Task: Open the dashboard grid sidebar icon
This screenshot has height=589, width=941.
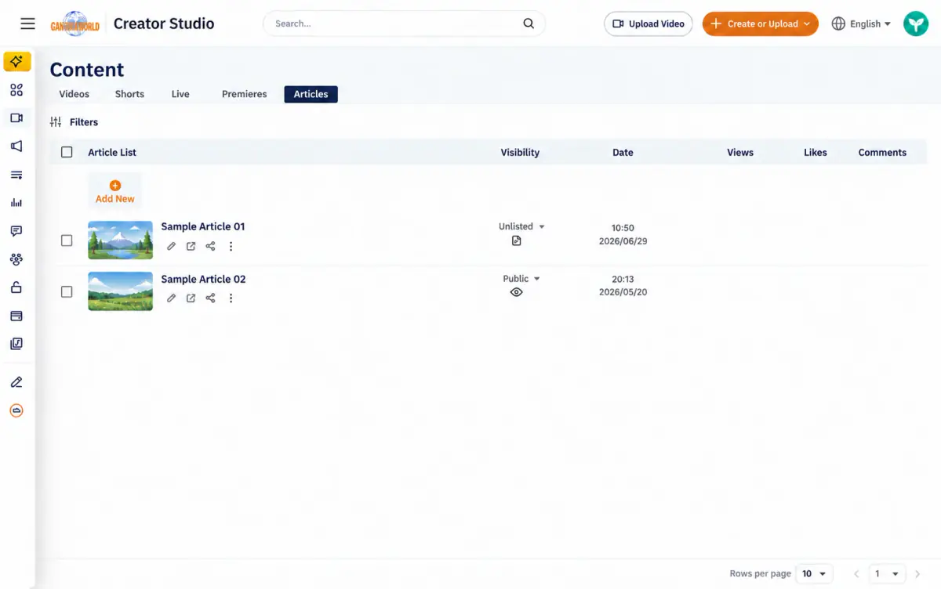Action: (16, 90)
